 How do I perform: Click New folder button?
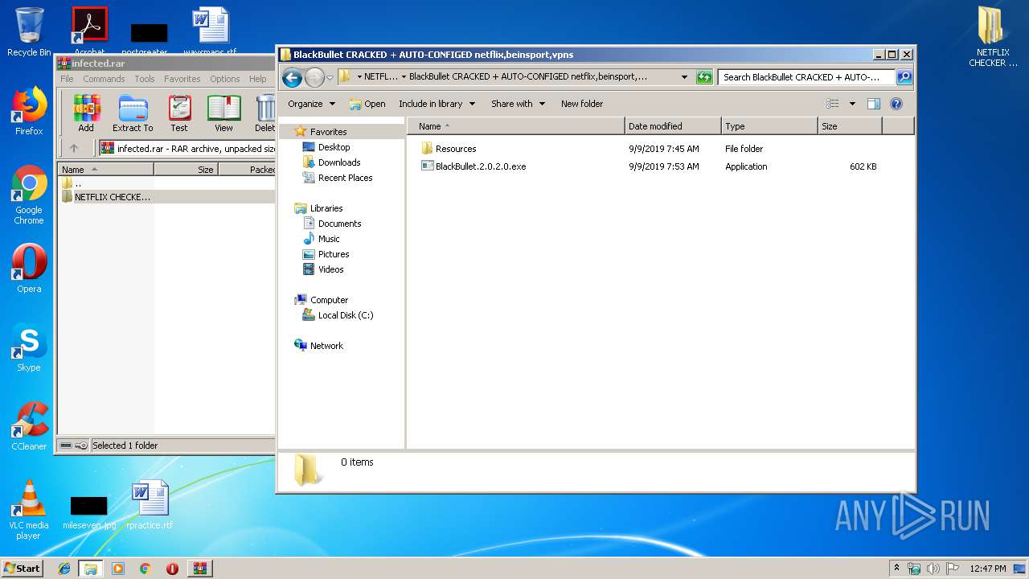(582, 104)
